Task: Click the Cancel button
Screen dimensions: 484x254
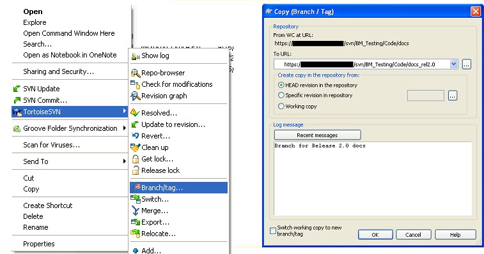Action: point(413,235)
